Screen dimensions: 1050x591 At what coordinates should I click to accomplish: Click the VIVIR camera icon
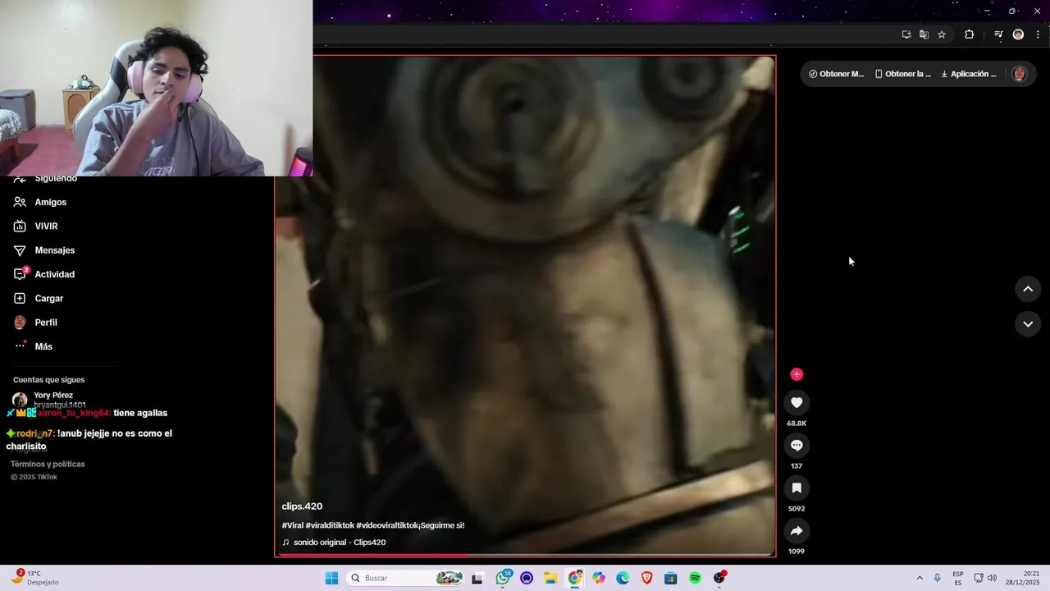point(20,226)
